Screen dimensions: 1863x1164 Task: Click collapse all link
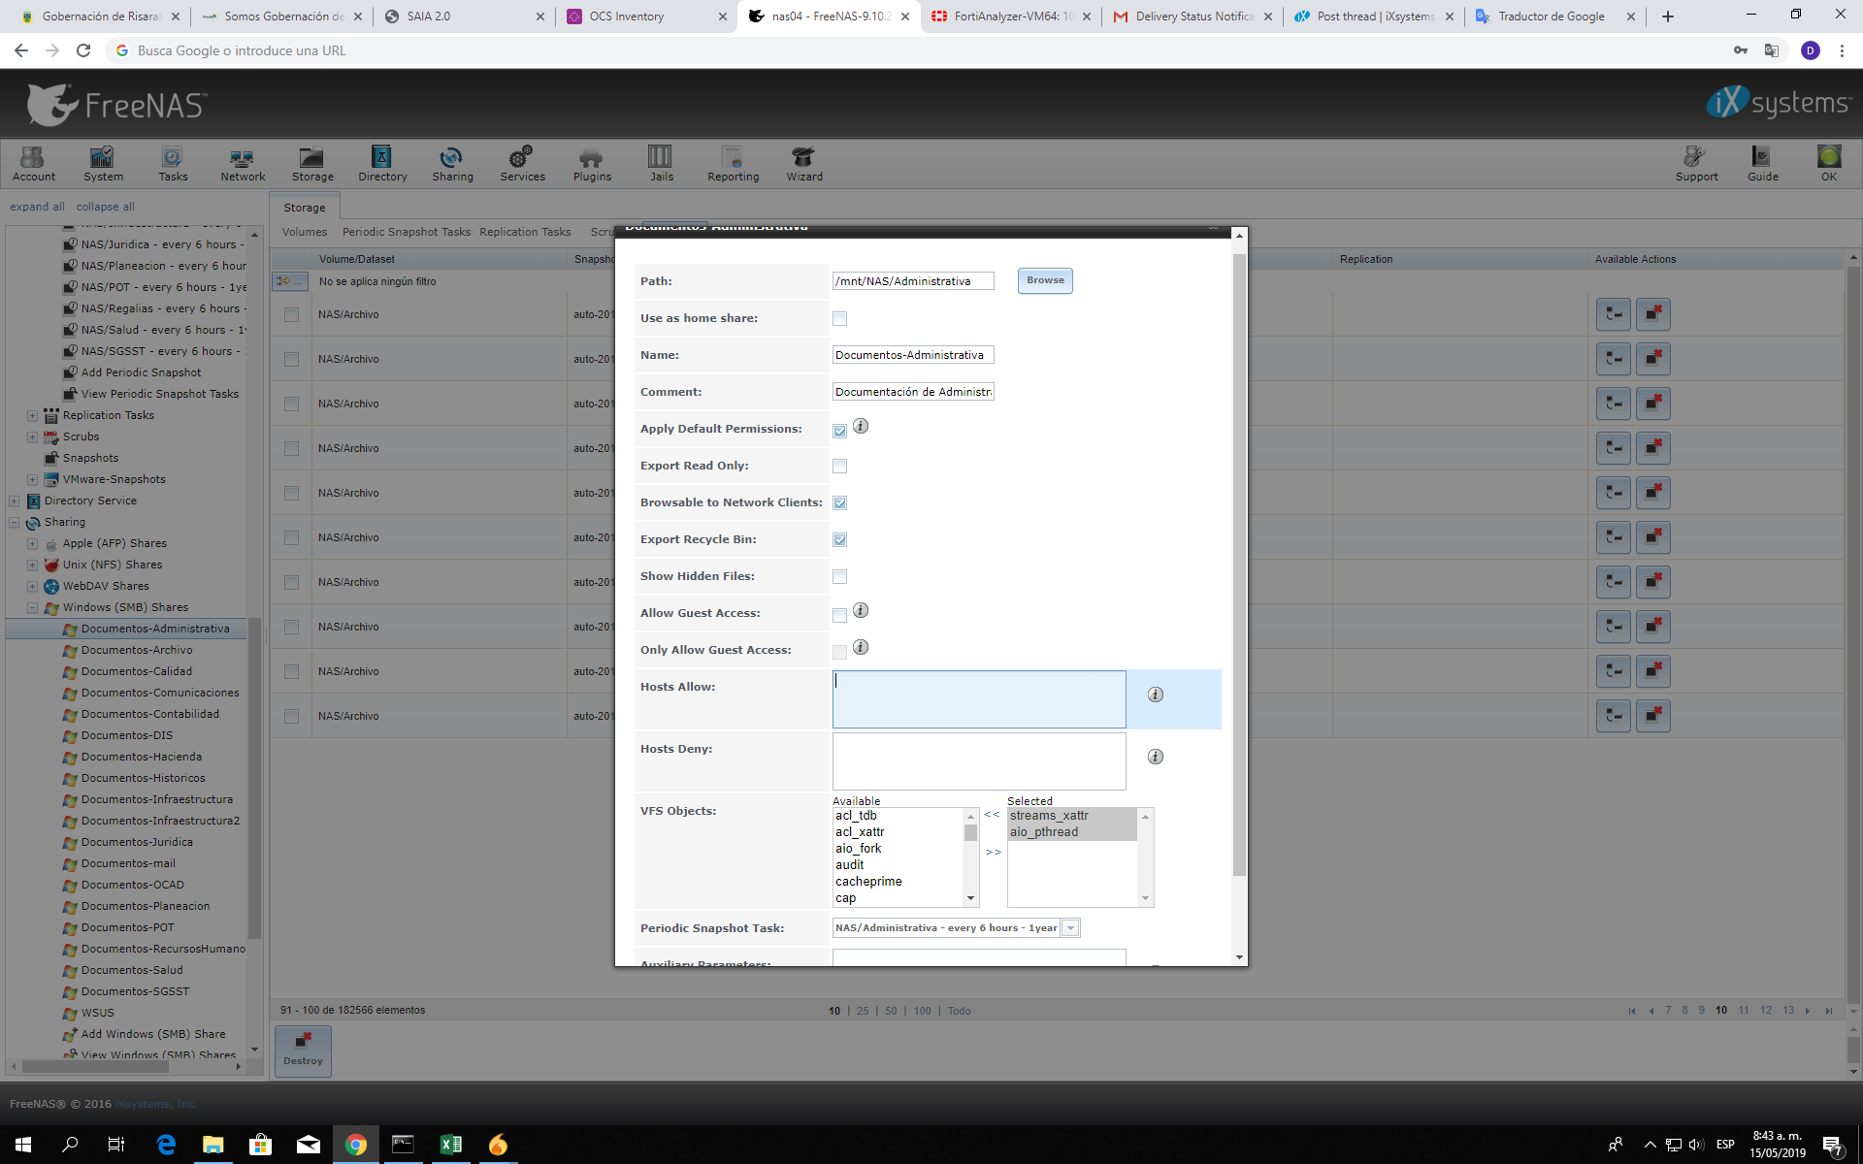point(105,207)
